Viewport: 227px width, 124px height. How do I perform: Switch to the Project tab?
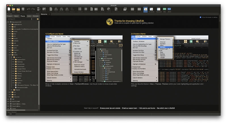click(10, 16)
